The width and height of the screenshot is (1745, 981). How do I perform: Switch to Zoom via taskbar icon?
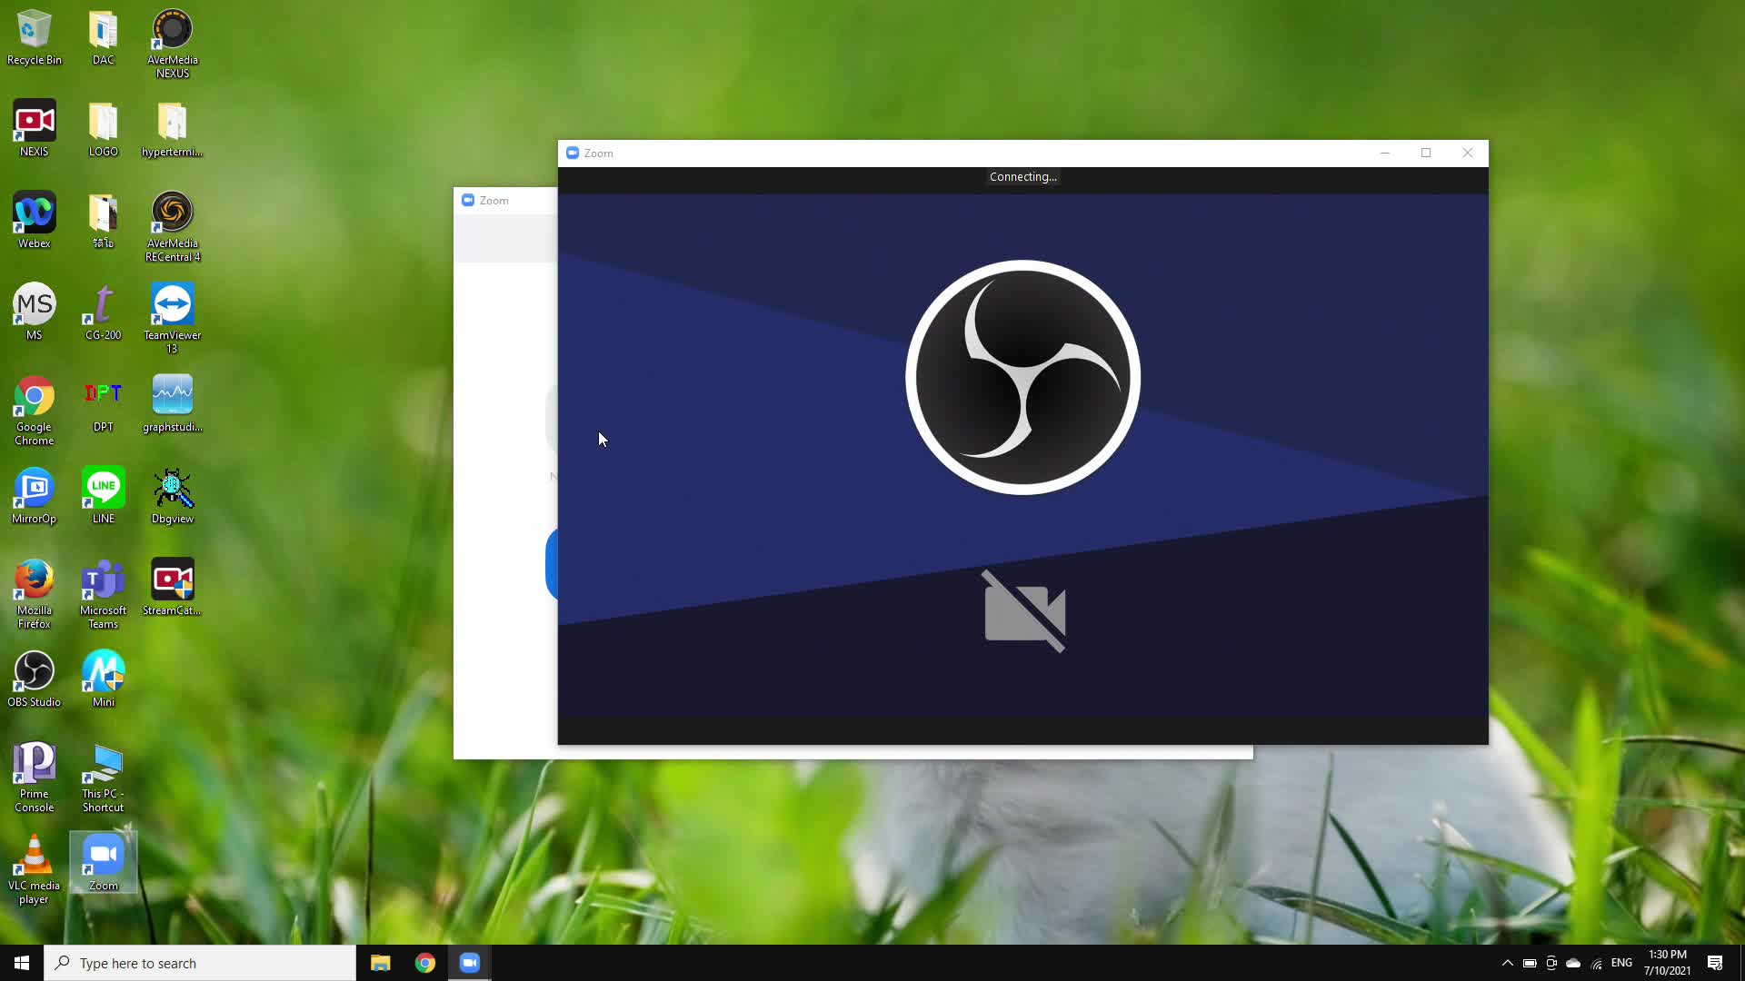click(x=470, y=963)
